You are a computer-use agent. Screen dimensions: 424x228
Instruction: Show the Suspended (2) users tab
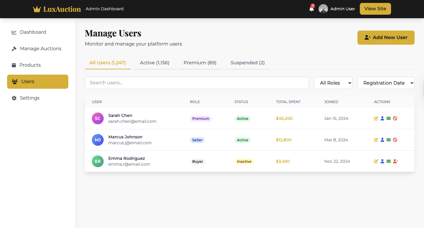tap(247, 63)
